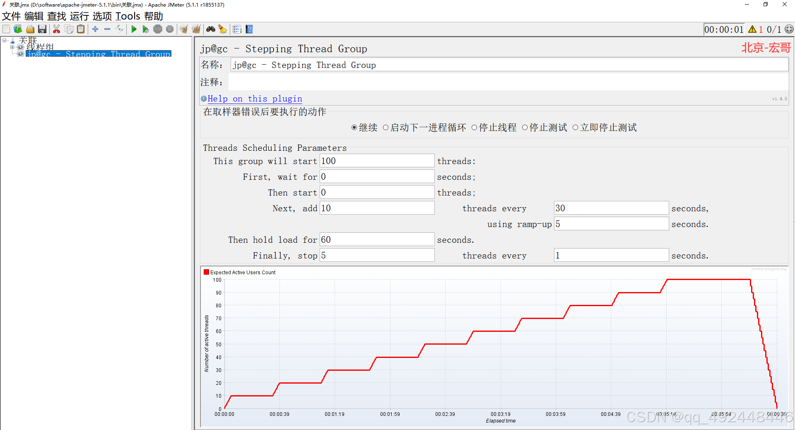Edit 'Finally, stop' threads field

(x=377, y=255)
